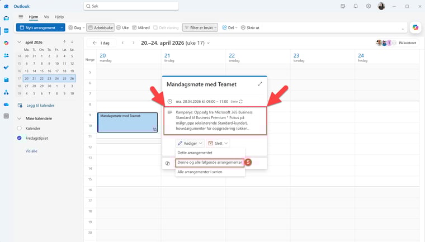Open the org chart app icon in sidebar
Screen dimensions: 425x242
pos(6,92)
